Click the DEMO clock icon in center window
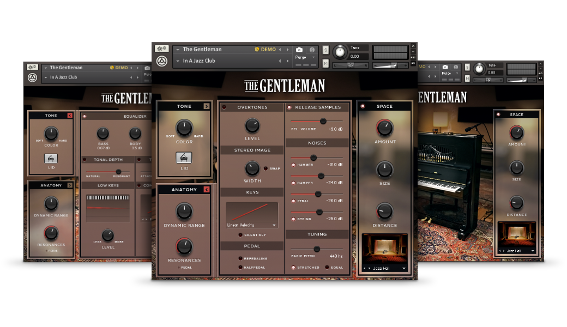Image resolution: width=567 pixels, height=327 pixels. click(257, 50)
